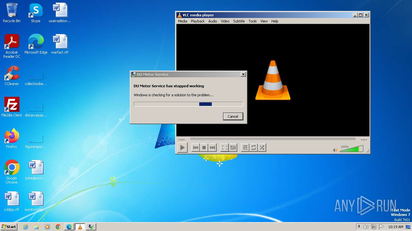412x231 pixels.
Task: Open Edge from the taskbar
Action: [69, 227]
